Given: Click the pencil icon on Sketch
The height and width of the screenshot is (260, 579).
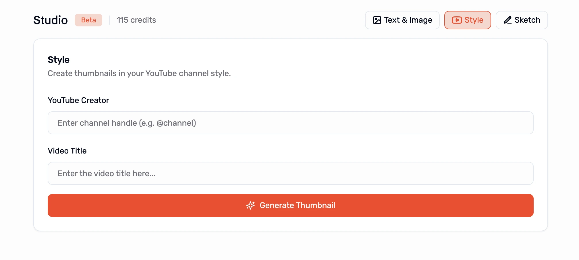Looking at the screenshot, I should click(508, 20).
